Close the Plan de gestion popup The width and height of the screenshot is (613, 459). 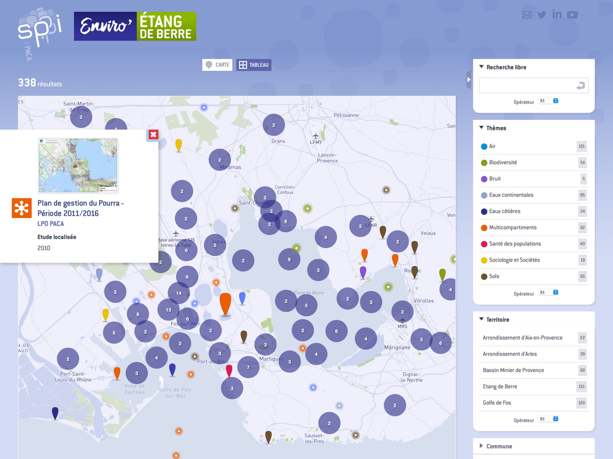(x=153, y=135)
